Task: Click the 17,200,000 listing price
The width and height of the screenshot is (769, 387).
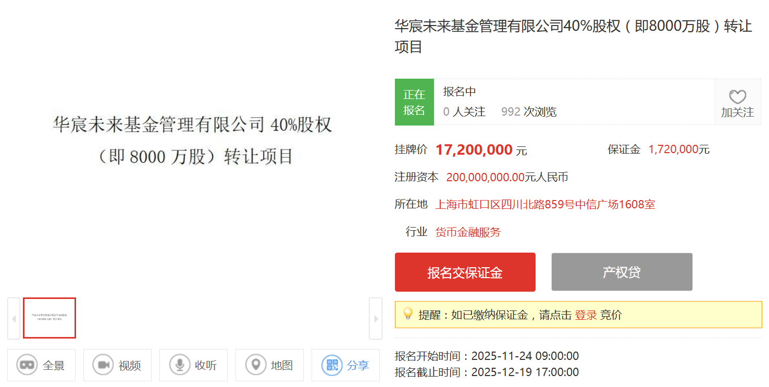Action: pyautogui.click(x=474, y=150)
